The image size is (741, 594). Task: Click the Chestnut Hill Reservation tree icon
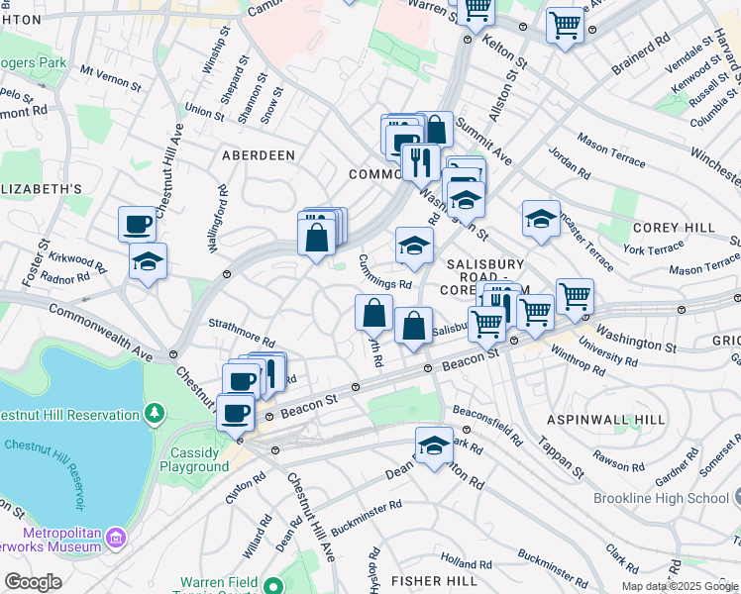154,412
